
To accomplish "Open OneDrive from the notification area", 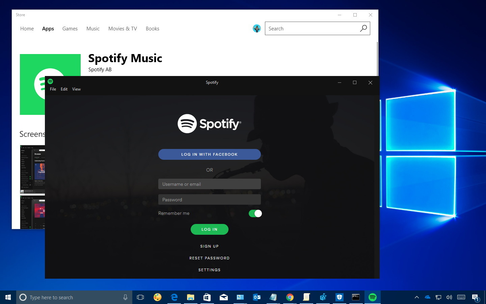I will (x=427, y=297).
